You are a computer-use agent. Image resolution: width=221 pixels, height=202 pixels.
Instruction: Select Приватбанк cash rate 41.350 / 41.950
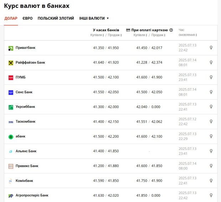click(x=106, y=48)
